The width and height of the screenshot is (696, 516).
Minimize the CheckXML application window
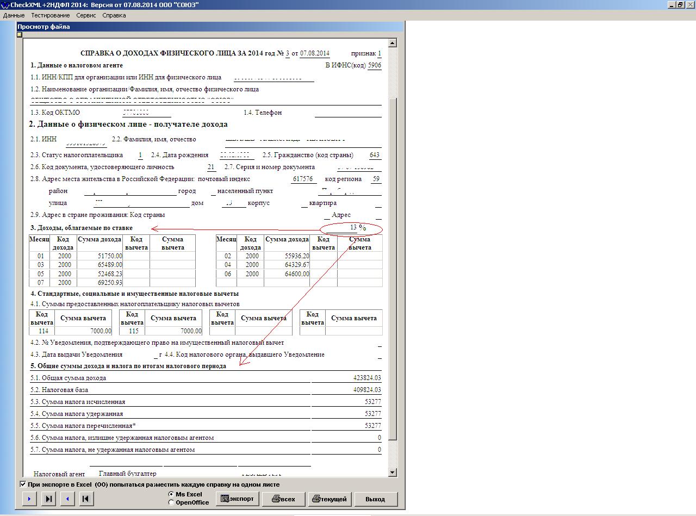pos(672,5)
